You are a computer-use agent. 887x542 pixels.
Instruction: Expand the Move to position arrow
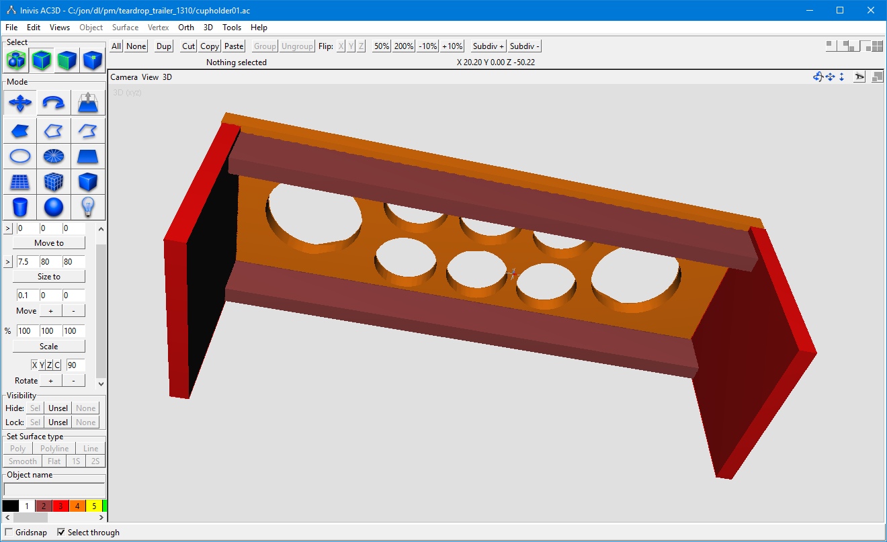[x=7, y=228]
